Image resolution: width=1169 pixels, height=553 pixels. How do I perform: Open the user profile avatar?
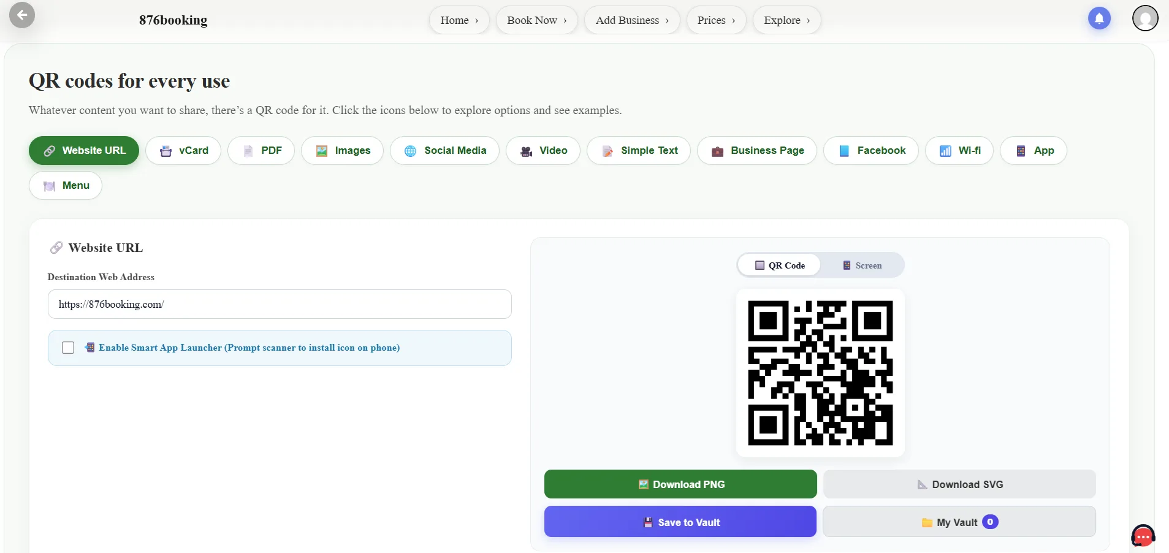click(x=1145, y=18)
